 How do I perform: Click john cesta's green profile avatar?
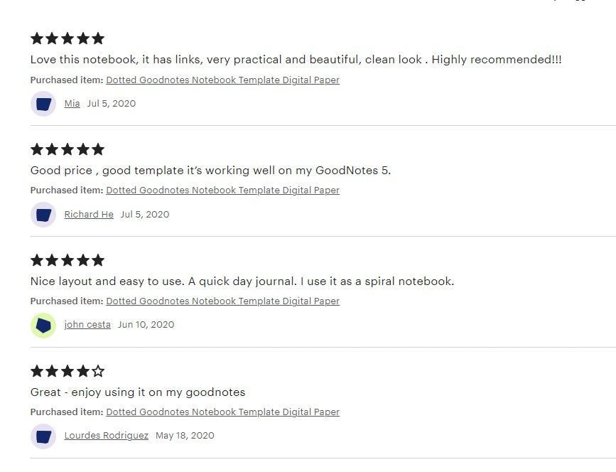[43, 325]
